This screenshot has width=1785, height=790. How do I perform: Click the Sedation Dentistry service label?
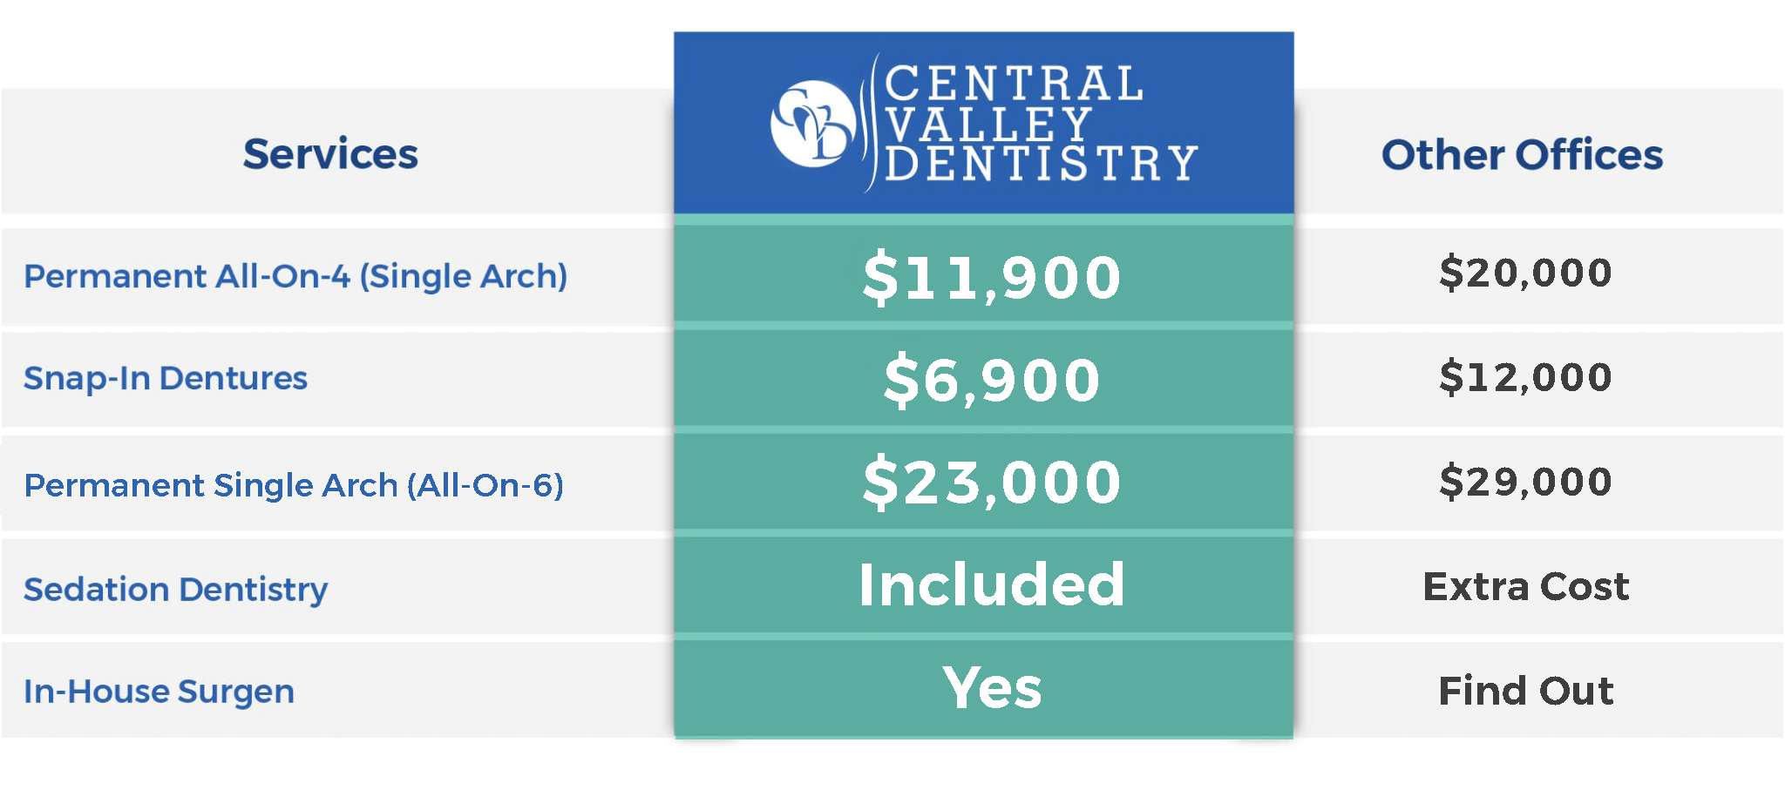click(176, 590)
